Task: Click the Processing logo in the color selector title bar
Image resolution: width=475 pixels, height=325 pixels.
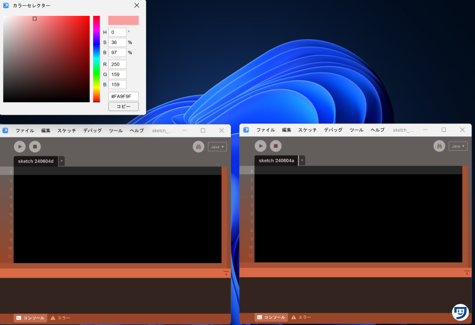Action: (5, 6)
